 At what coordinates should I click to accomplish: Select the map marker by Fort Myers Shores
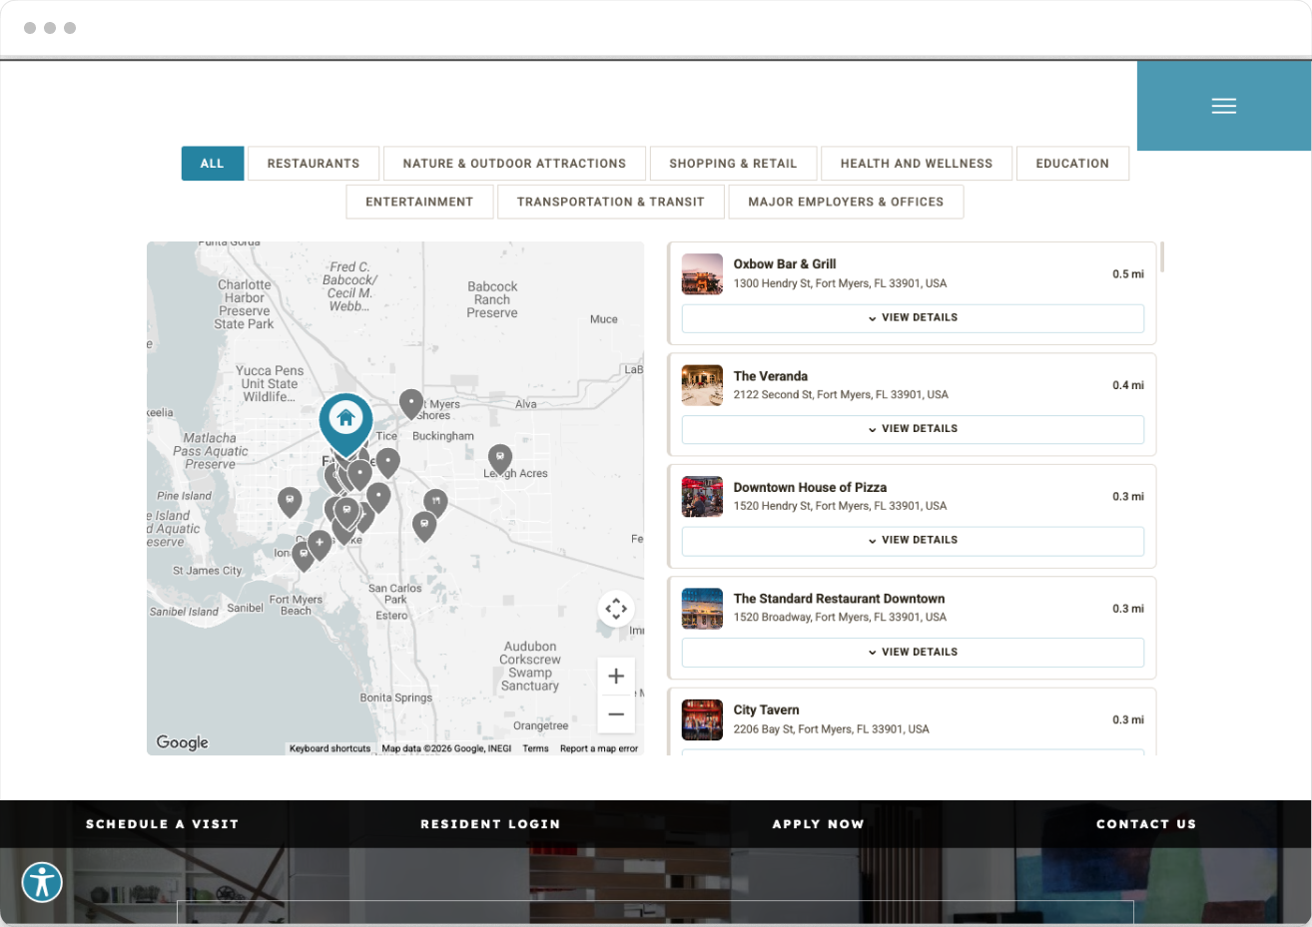coord(410,404)
